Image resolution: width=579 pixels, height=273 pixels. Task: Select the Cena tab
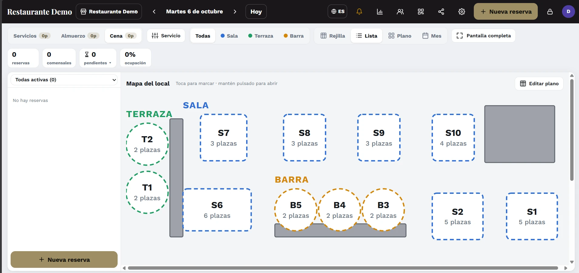[123, 36]
